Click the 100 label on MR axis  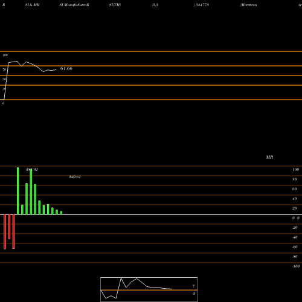tap(295, 170)
